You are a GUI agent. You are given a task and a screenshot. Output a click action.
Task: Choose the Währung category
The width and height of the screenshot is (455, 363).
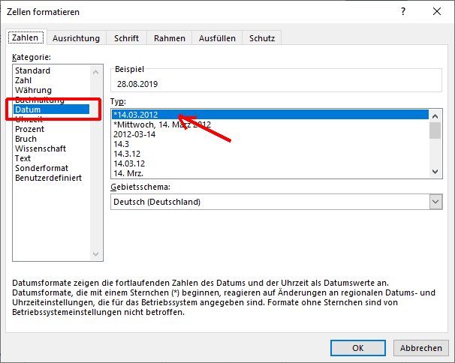tap(34, 90)
